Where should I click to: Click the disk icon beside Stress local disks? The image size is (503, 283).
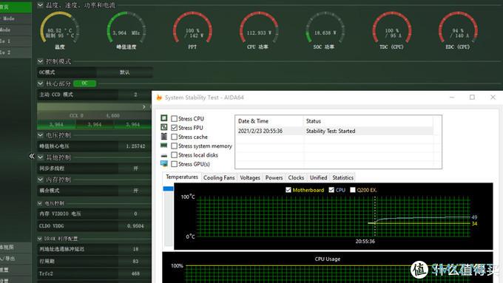tap(164, 155)
